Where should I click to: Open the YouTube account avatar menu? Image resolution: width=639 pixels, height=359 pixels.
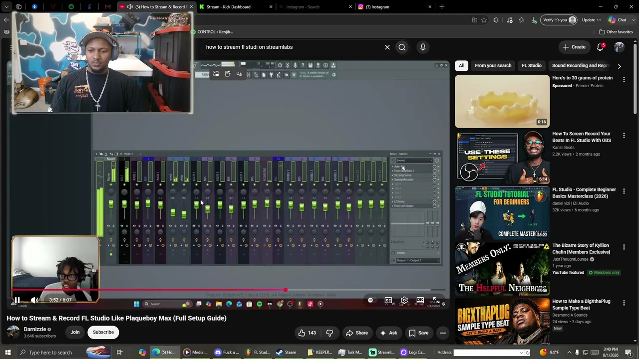pyautogui.click(x=620, y=47)
